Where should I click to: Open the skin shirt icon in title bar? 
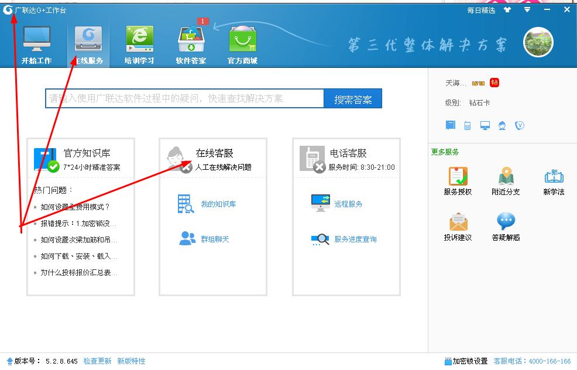(507, 10)
